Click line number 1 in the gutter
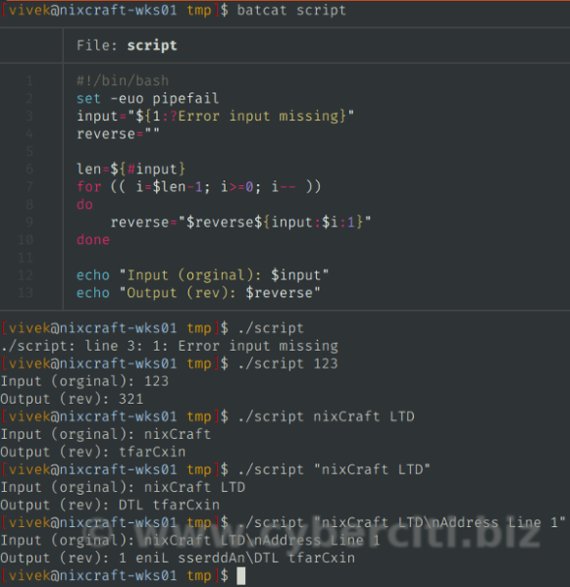Image resolution: width=570 pixels, height=587 pixels. point(29,80)
